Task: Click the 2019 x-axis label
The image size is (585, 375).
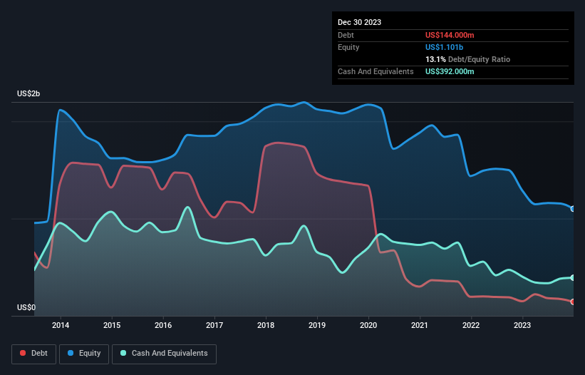Action: pos(317,325)
